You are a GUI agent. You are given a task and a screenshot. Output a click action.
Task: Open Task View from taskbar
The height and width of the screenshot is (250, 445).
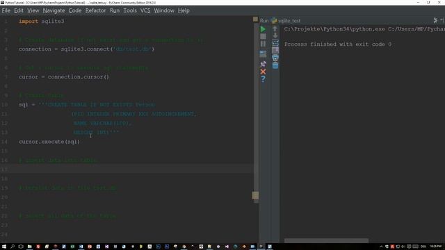click(21, 247)
